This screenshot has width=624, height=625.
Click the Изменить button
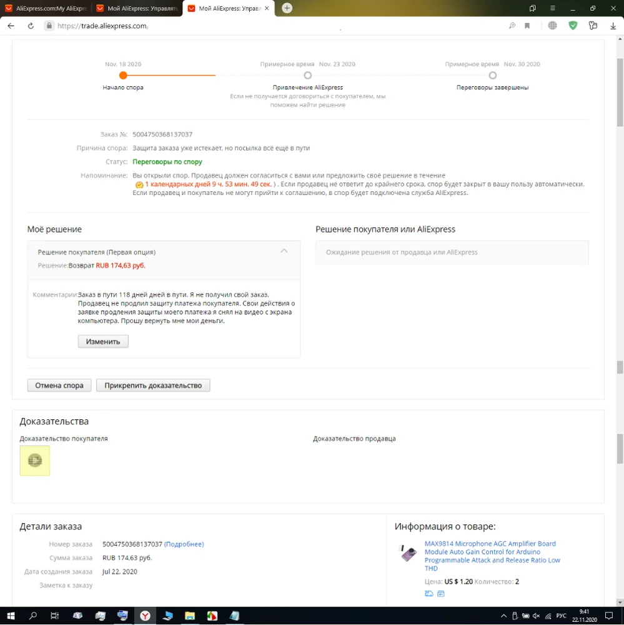pyautogui.click(x=103, y=342)
